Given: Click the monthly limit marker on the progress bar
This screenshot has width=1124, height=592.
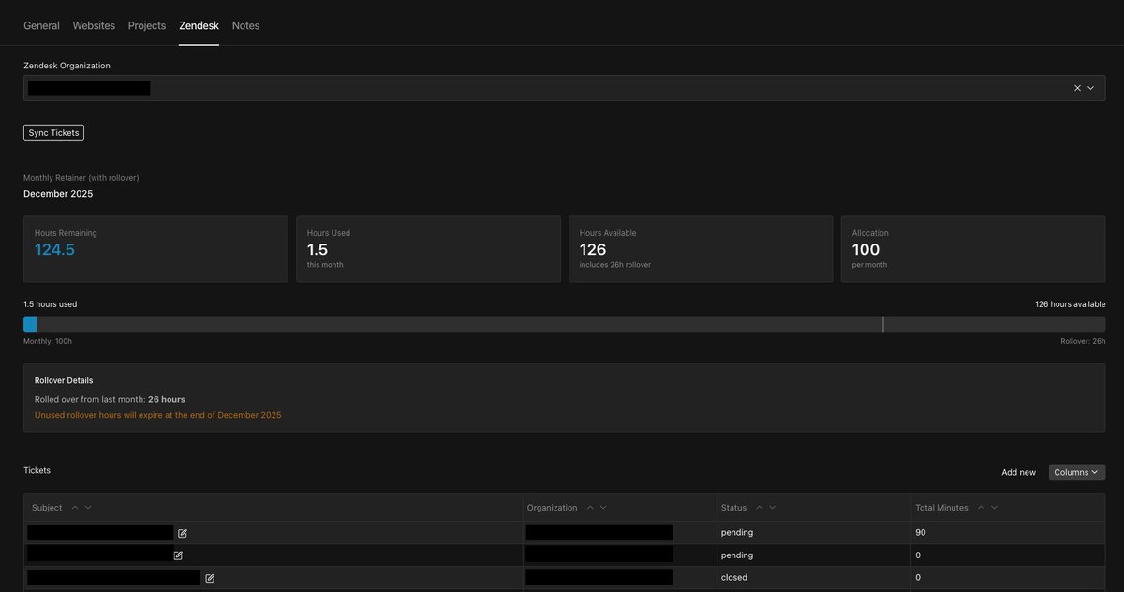Looking at the screenshot, I should click(x=882, y=324).
